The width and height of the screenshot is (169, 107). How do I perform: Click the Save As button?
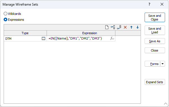coord(155,41)
